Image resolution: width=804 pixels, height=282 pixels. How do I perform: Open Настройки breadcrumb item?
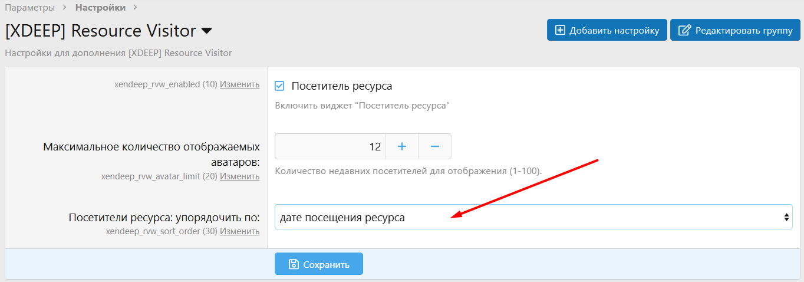click(100, 8)
